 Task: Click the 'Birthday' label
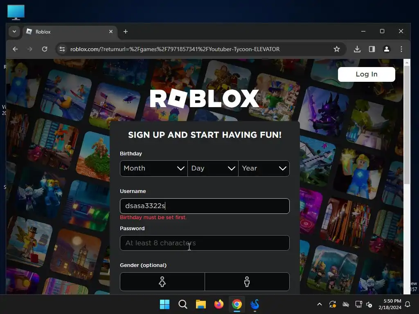click(x=131, y=154)
